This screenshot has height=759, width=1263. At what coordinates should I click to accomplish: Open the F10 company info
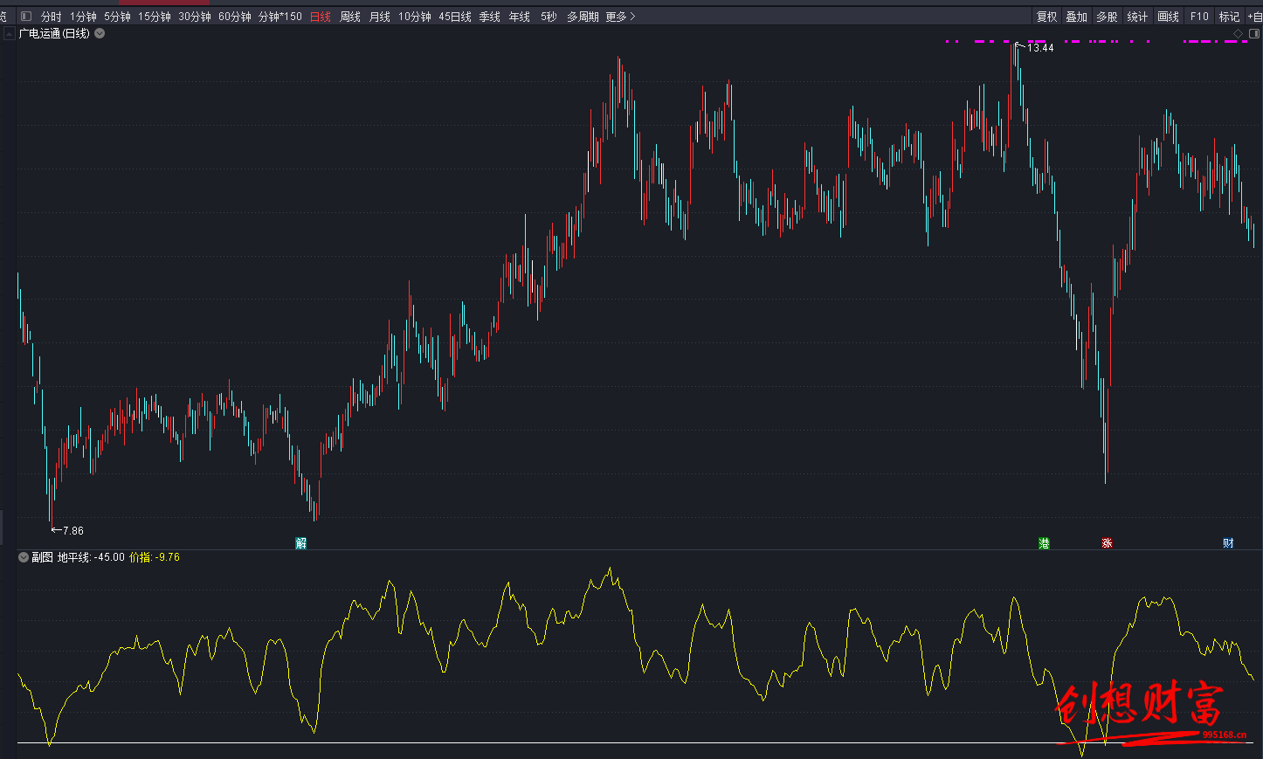tap(1199, 17)
